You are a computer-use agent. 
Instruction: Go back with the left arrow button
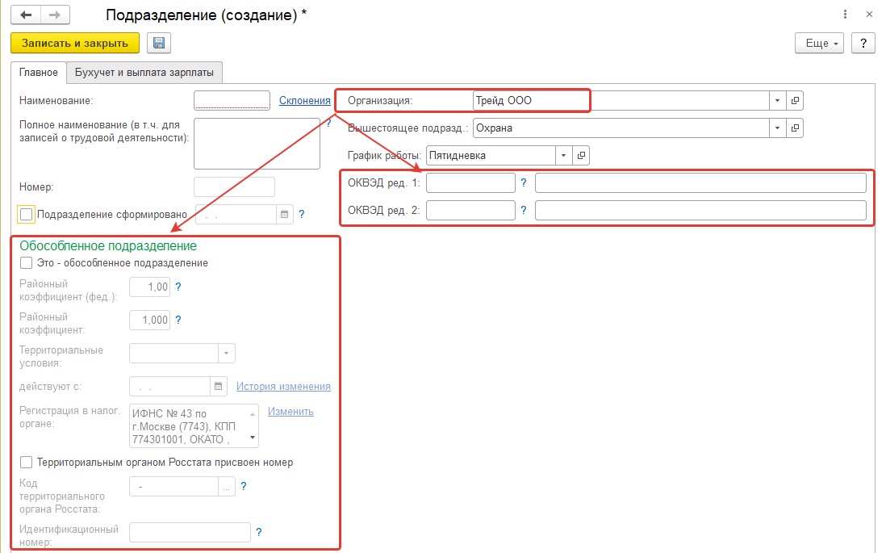tap(26, 15)
